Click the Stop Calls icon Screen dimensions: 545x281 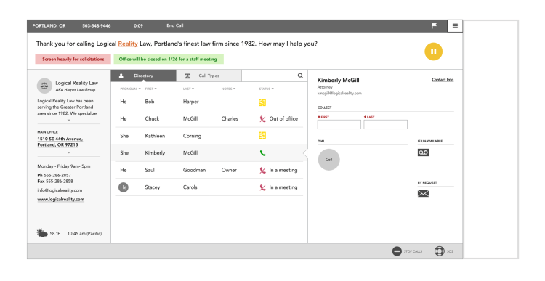[x=397, y=251]
